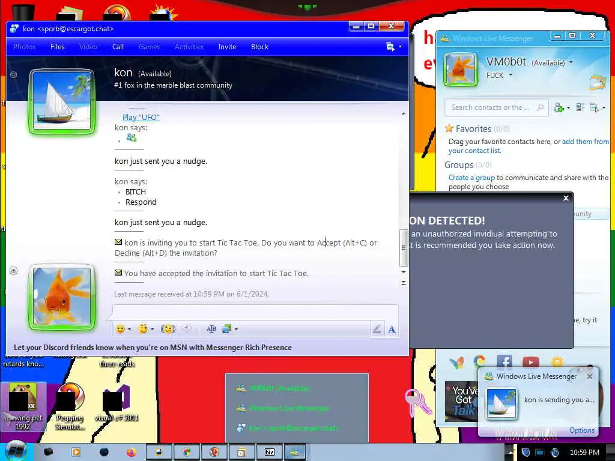Click the Windows Start orb
Image resolution: width=615 pixels, height=461 pixels.
tap(15, 451)
